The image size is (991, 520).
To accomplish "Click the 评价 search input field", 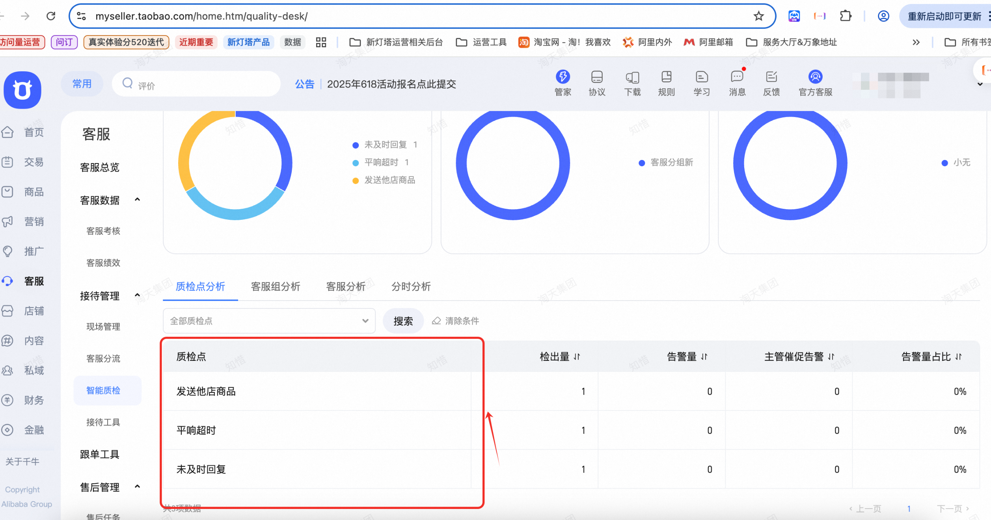I will pyautogui.click(x=196, y=84).
